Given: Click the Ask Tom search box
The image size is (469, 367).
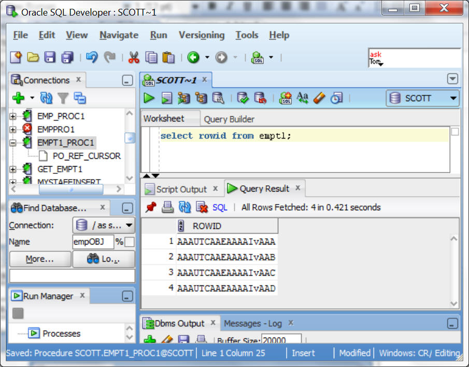Looking at the screenshot, I should click(x=414, y=58).
